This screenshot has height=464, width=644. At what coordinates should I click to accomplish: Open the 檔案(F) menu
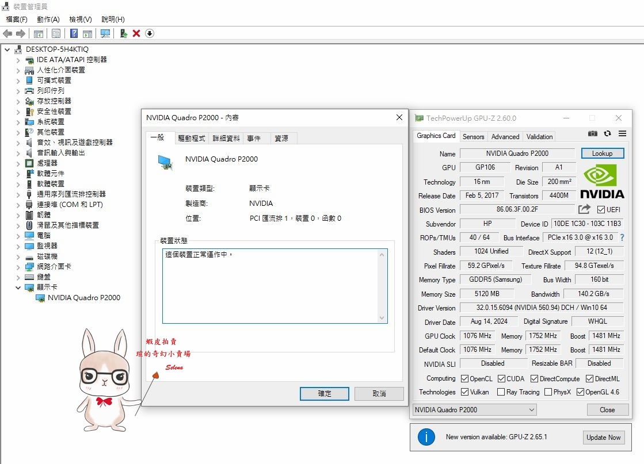pyautogui.click(x=17, y=20)
